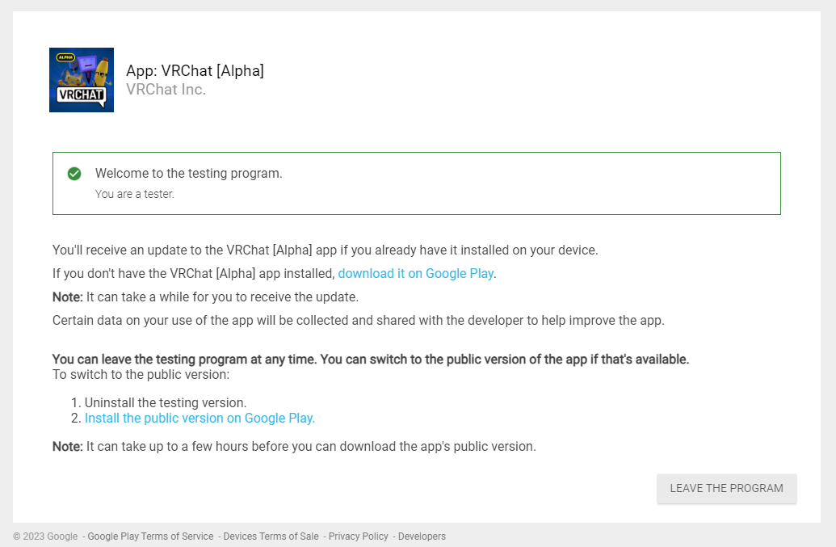This screenshot has height=547, width=836.
Task: Open the 'download it on Google Play' link
Action: [415, 273]
